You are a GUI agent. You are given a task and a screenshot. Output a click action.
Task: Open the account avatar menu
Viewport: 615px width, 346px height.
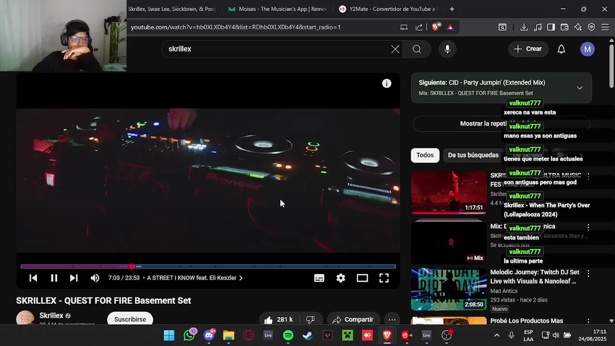click(x=587, y=49)
